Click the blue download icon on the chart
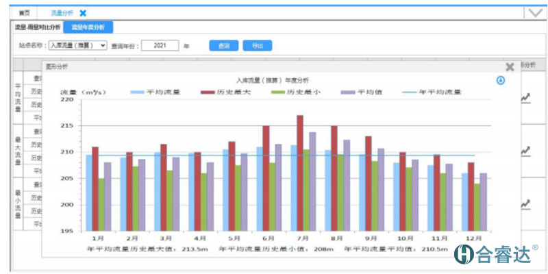Viewport: 548px width, 274px height. pyautogui.click(x=501, y=81)
